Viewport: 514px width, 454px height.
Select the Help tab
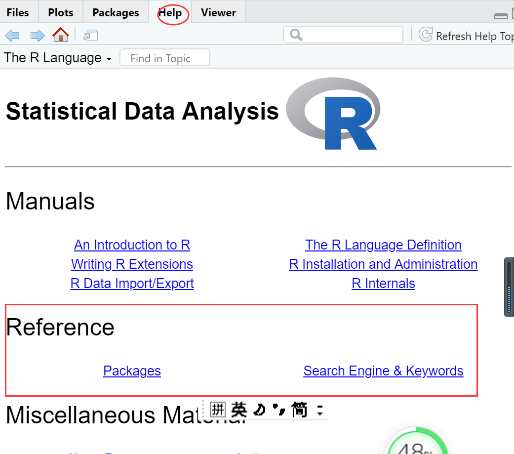170,12
